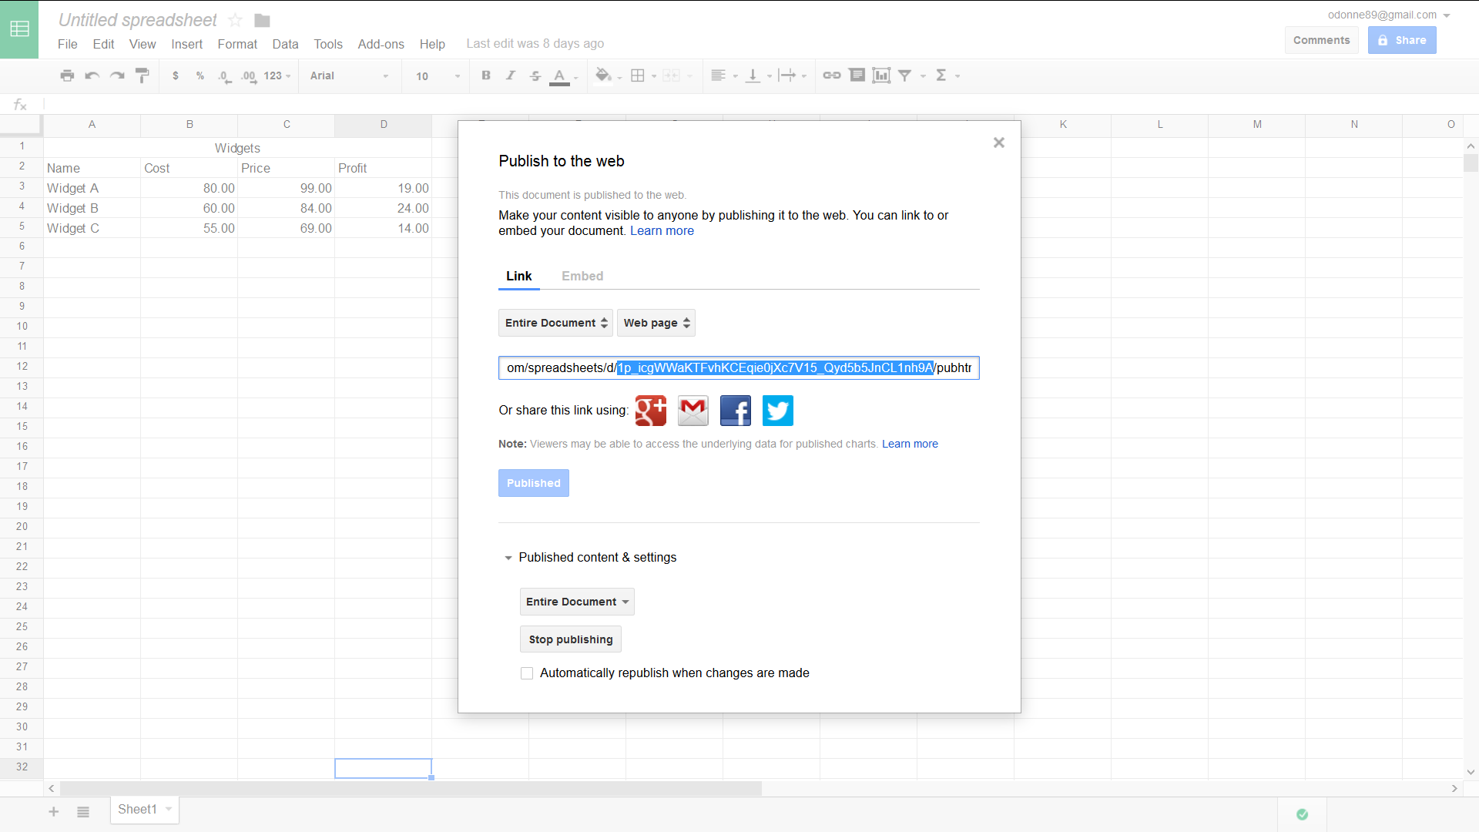This screenshot has height=832, width=1479.
Task: Open the Data menu
Action: point(285,44)
